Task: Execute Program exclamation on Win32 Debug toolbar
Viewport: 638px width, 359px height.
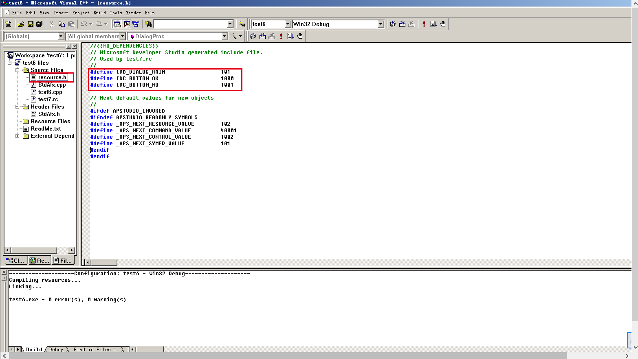Action: pyautogui.click(x=424, y=24)
